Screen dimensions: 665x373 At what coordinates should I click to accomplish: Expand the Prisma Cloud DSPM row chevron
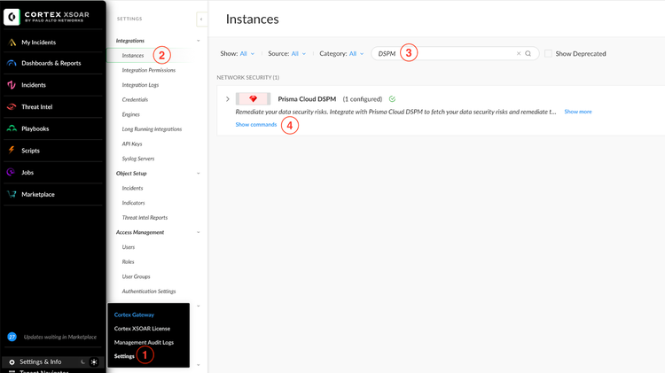(228, 98)
